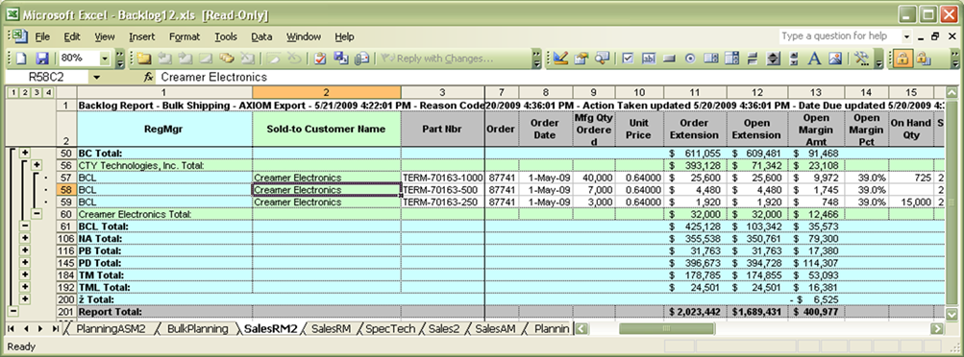Select the Sold-to Customer Name header cell
Screen dimensions: 964x357
[327, 129]
